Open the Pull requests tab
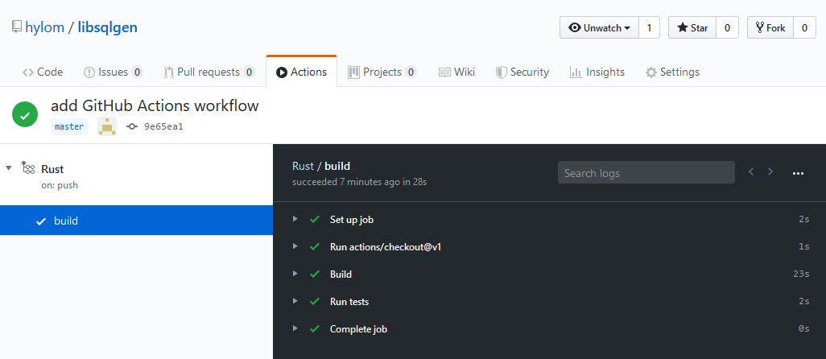 pyautogui.click(x=209, y=72)
